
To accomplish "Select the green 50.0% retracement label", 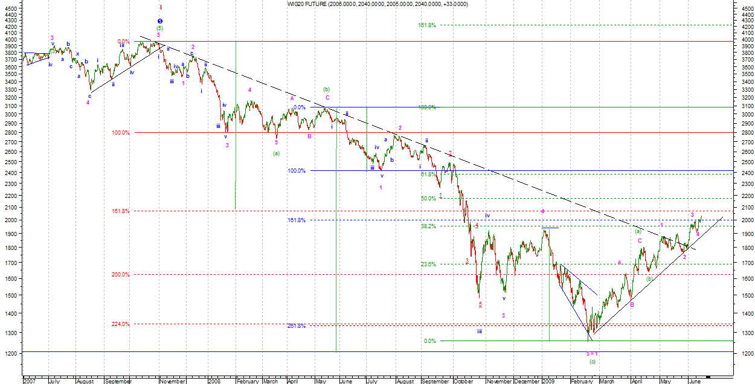I will pos(428,198).
